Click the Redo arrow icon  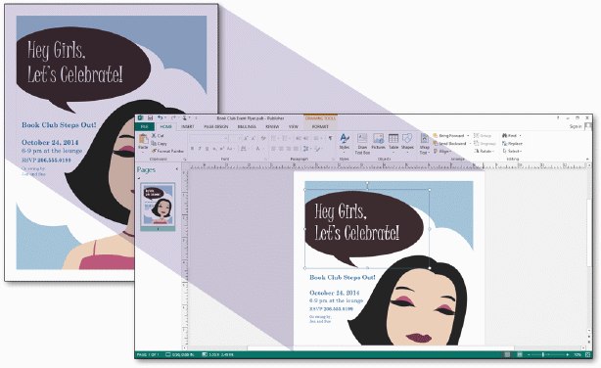(173, 118)
